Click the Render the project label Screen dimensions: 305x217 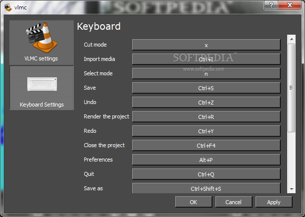(106, 116)
